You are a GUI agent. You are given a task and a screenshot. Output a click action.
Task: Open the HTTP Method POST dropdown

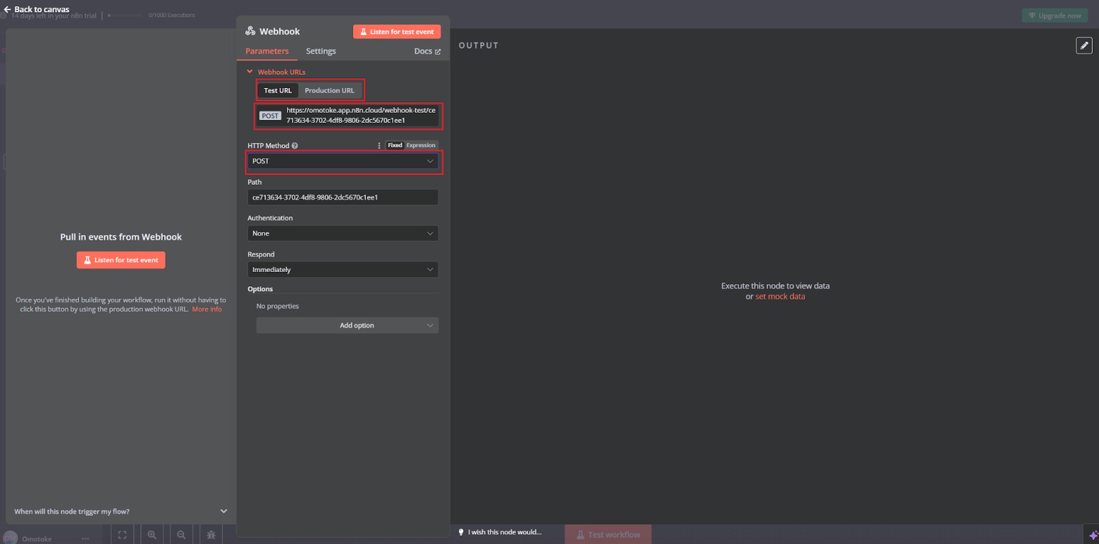[x=343, y=161]
